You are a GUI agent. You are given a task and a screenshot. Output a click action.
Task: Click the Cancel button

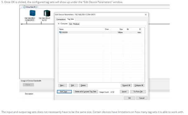point(142,98)
